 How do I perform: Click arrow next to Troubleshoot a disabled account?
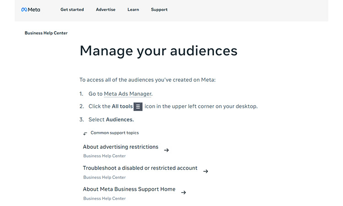coord(206,171)
